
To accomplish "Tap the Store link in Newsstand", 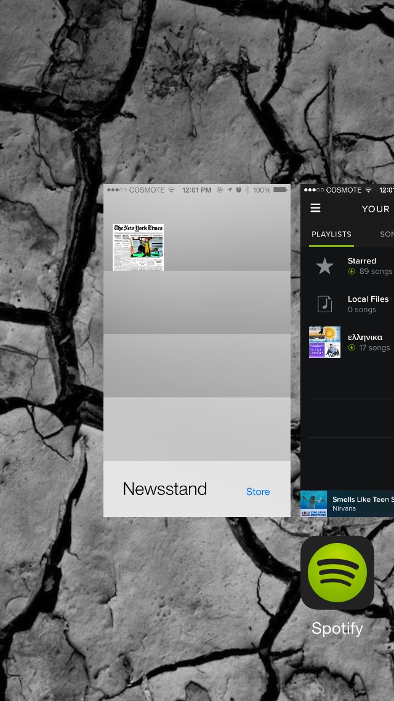I will (258, 491).
